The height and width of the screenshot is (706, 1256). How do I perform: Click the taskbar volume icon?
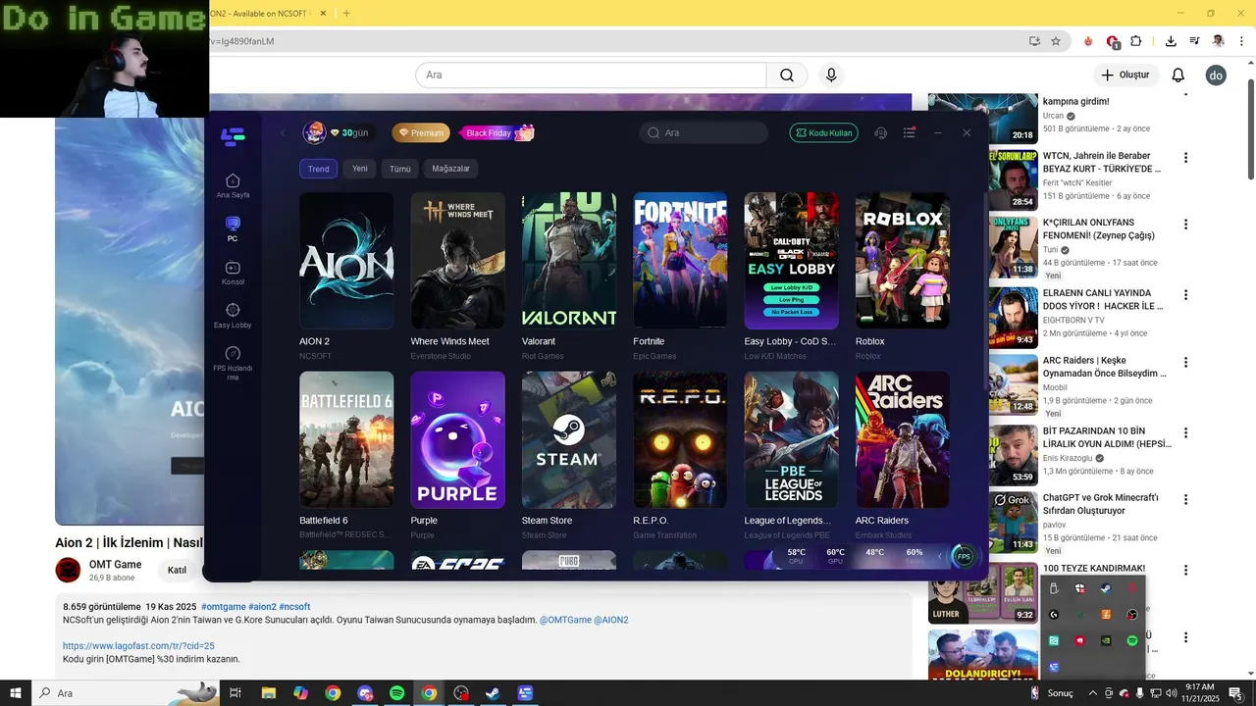pos(1172,693)
